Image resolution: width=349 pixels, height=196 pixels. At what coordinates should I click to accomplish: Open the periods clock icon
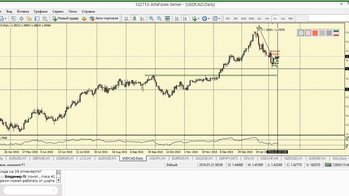click(204, 19)
